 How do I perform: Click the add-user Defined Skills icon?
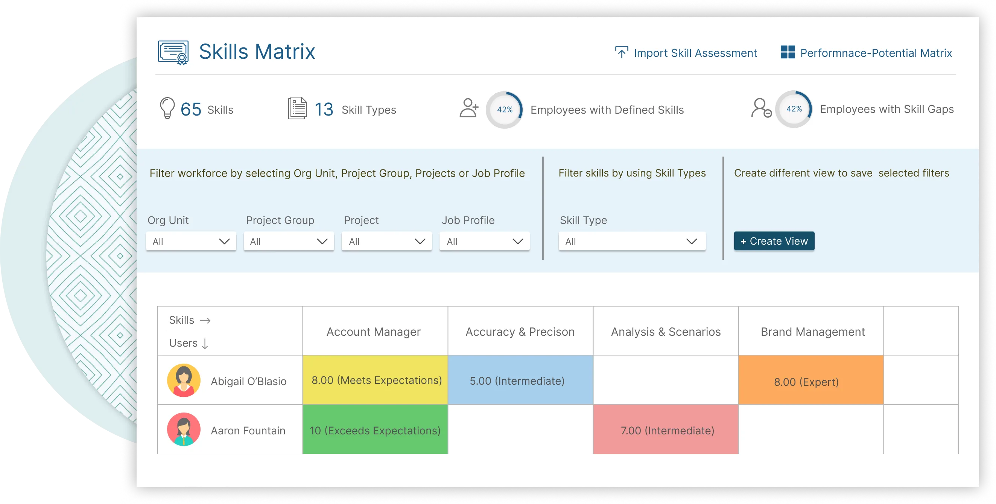pos(468,108)
